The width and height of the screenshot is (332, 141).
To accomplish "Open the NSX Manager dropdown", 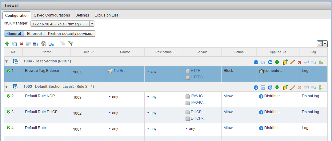I will (x=92, y=24).
